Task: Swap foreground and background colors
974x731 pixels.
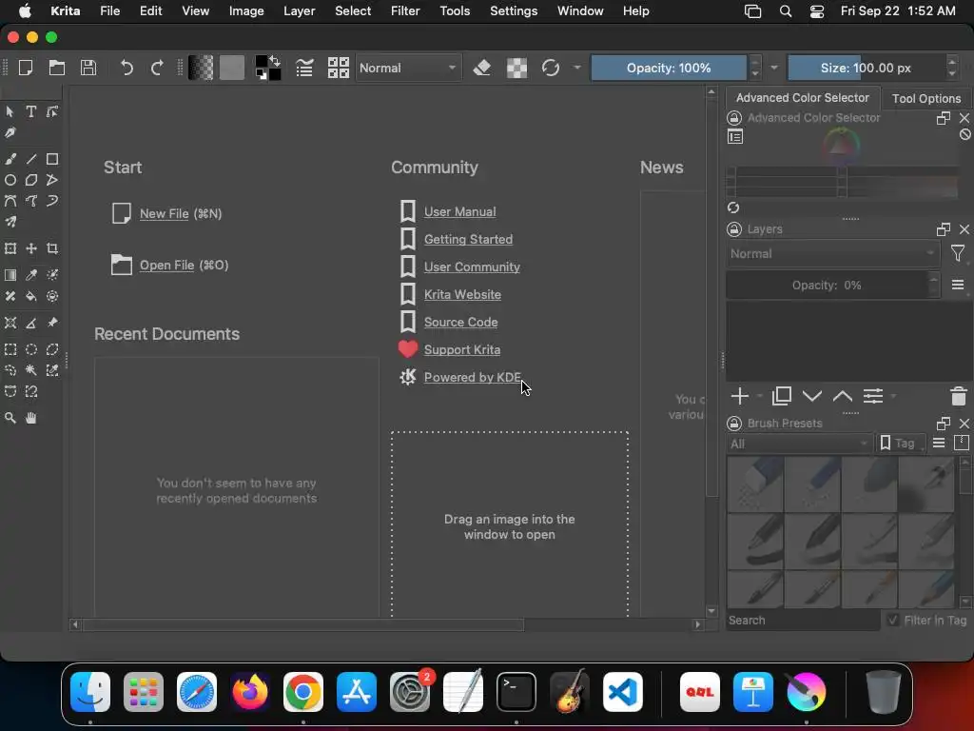Action: click(x=275, y=61)
